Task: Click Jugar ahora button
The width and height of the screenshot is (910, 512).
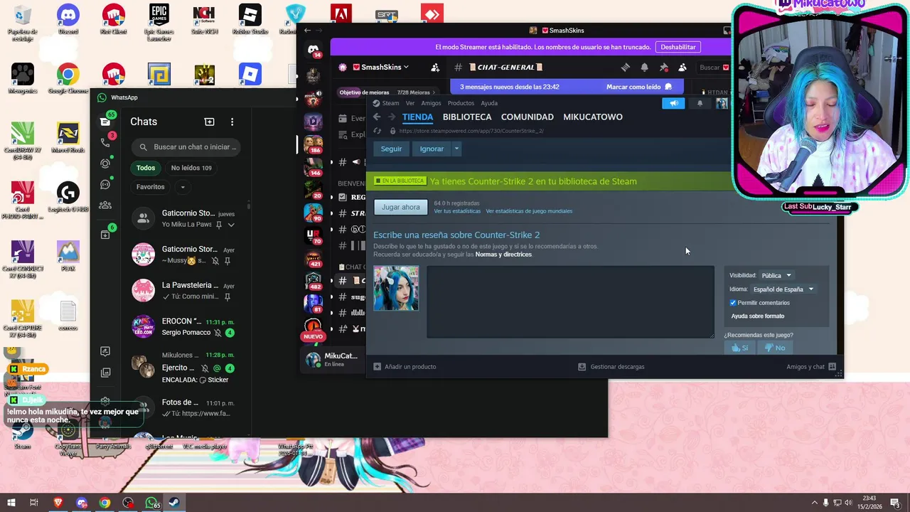Action: [x=401, y=207]
